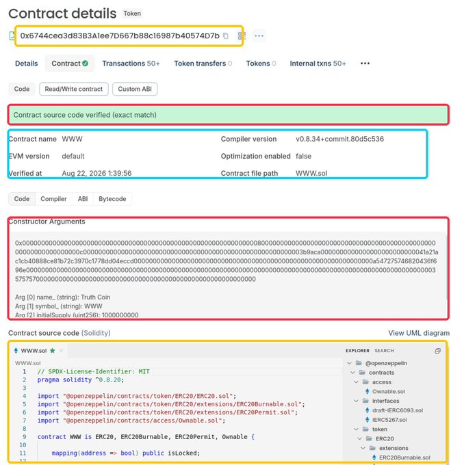Click the contracts folder icon
The image size is (451, 465).
click(362, 373)
